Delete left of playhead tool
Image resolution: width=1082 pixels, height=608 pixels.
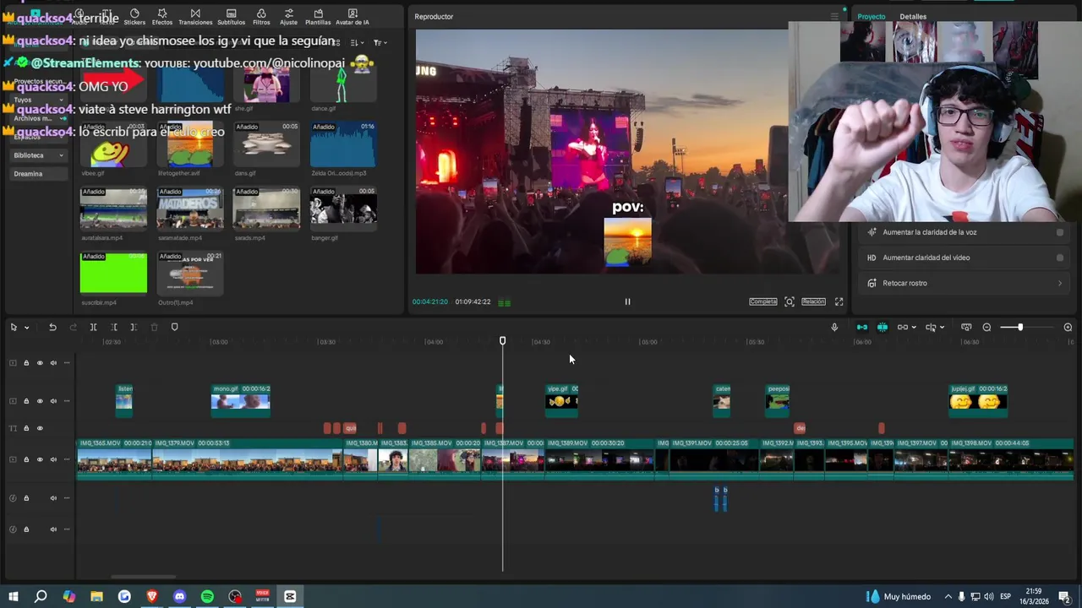point(113,327)
